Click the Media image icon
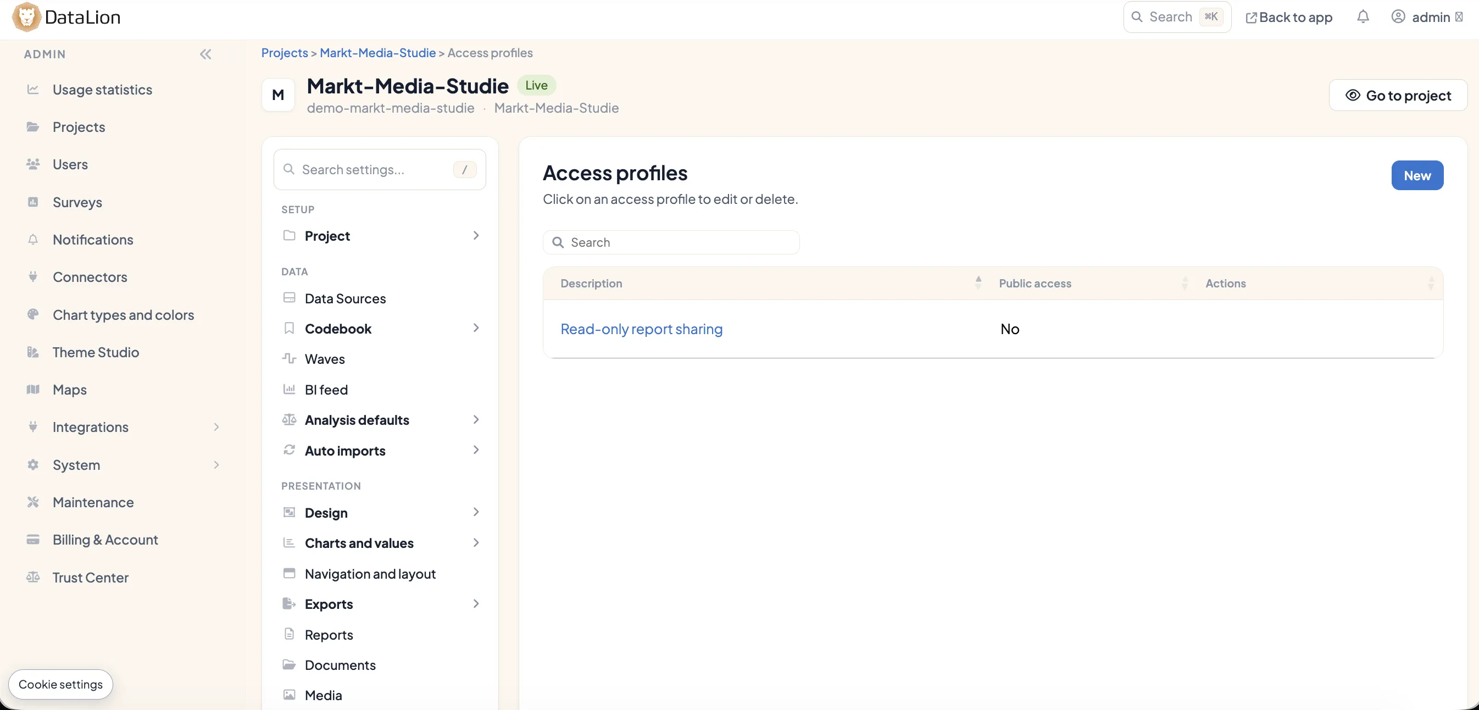 pos(290,695)
